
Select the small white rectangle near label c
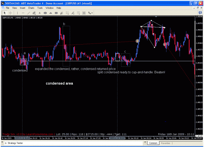pyautogui.click(x=118, y=57)
